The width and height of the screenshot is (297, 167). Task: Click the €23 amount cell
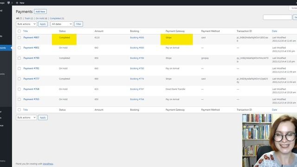tap(97, 89)
